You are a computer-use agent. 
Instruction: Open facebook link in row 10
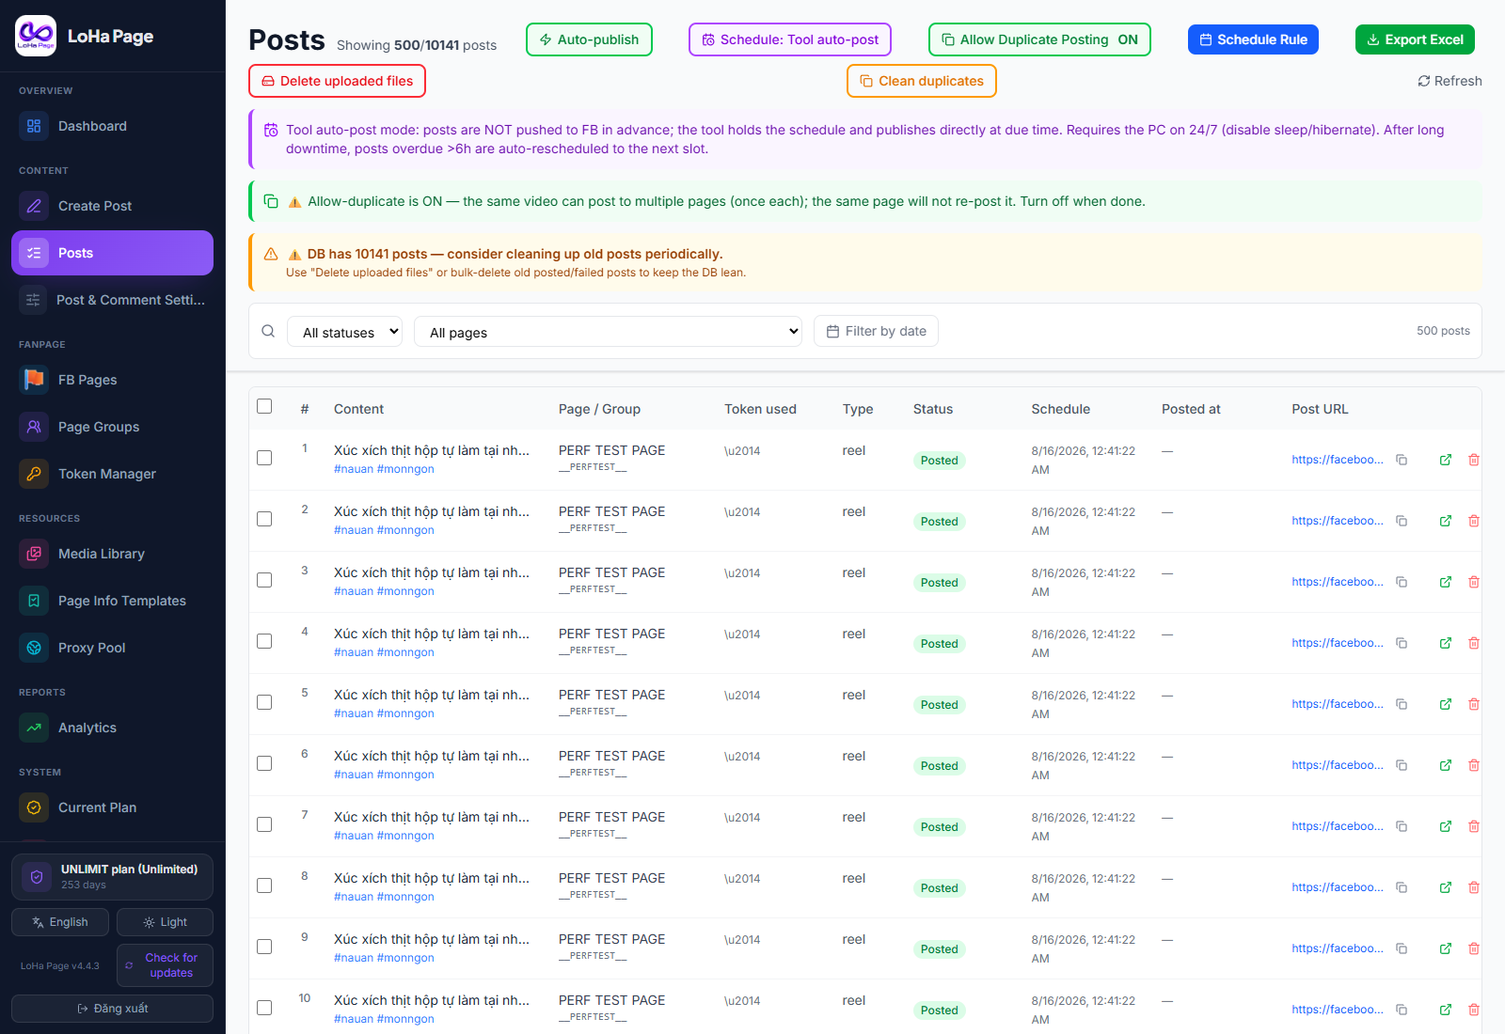pyautogui.click(x=1338, y=1010)
